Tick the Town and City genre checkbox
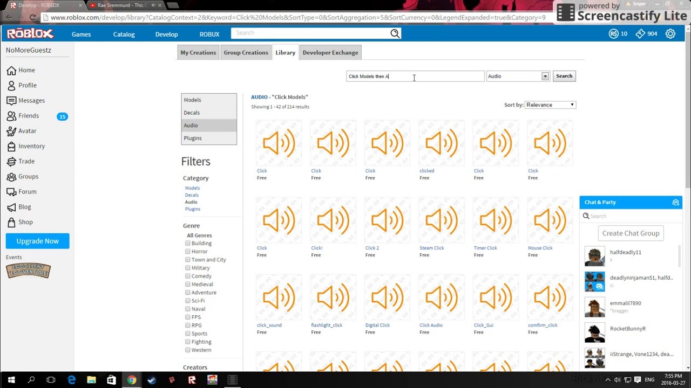This screenshot has width=691, height=388. coord(187,259)
